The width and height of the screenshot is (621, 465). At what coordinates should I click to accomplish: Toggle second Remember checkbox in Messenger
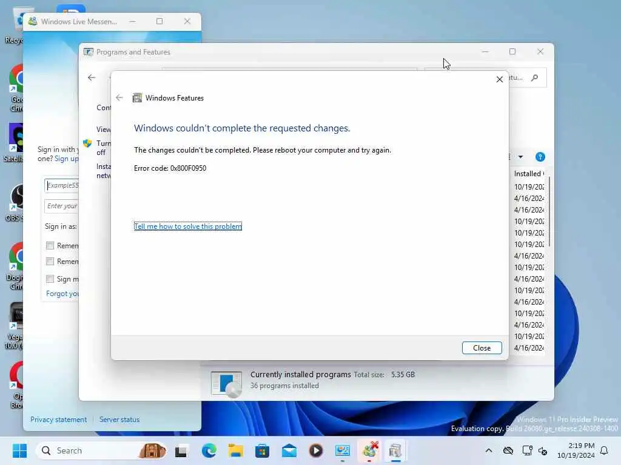[x=50, y=262]
